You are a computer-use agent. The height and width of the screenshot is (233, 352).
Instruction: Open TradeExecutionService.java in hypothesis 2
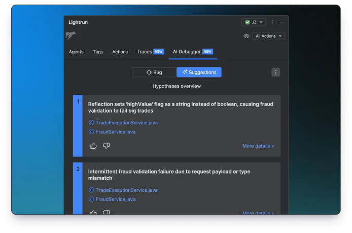127,190
